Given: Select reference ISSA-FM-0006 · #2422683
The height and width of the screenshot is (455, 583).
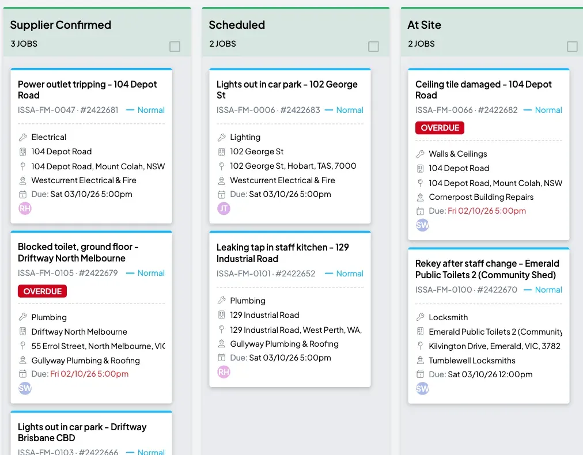Looking at the screenshot, I should [x=268, y=110].
